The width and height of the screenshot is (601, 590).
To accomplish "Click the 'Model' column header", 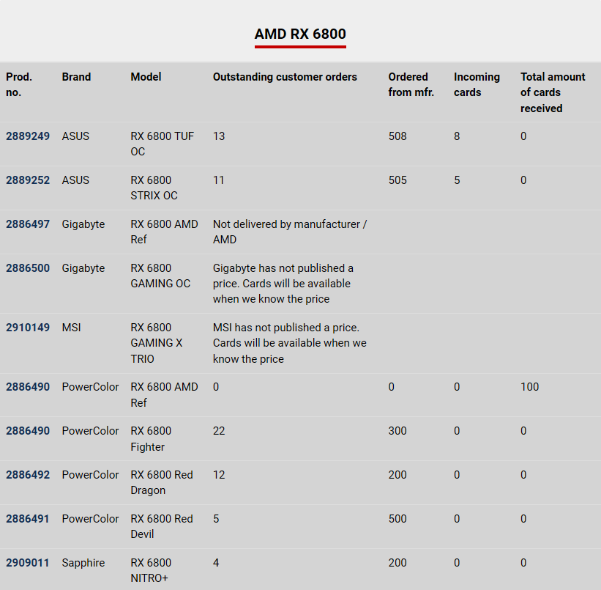I will click(146, 77).
